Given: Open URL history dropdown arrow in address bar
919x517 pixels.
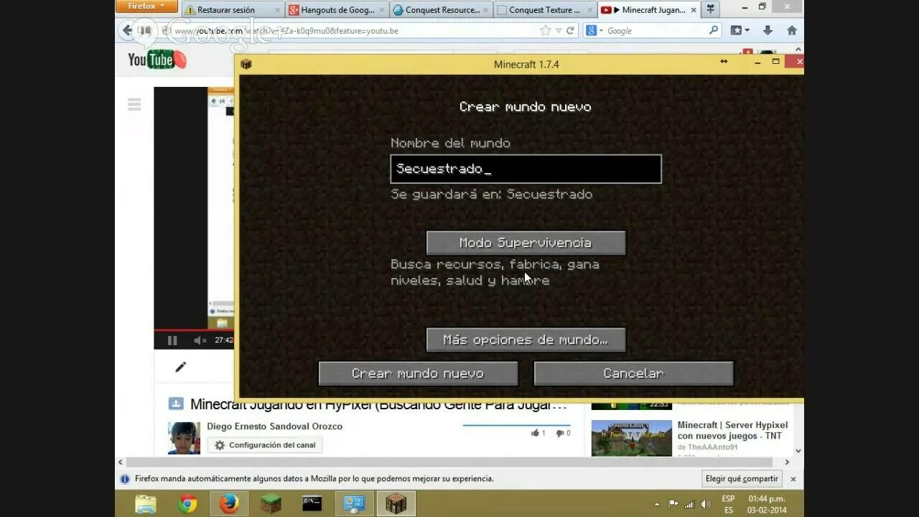Looking at the screenshot, I should coord(558,31).
